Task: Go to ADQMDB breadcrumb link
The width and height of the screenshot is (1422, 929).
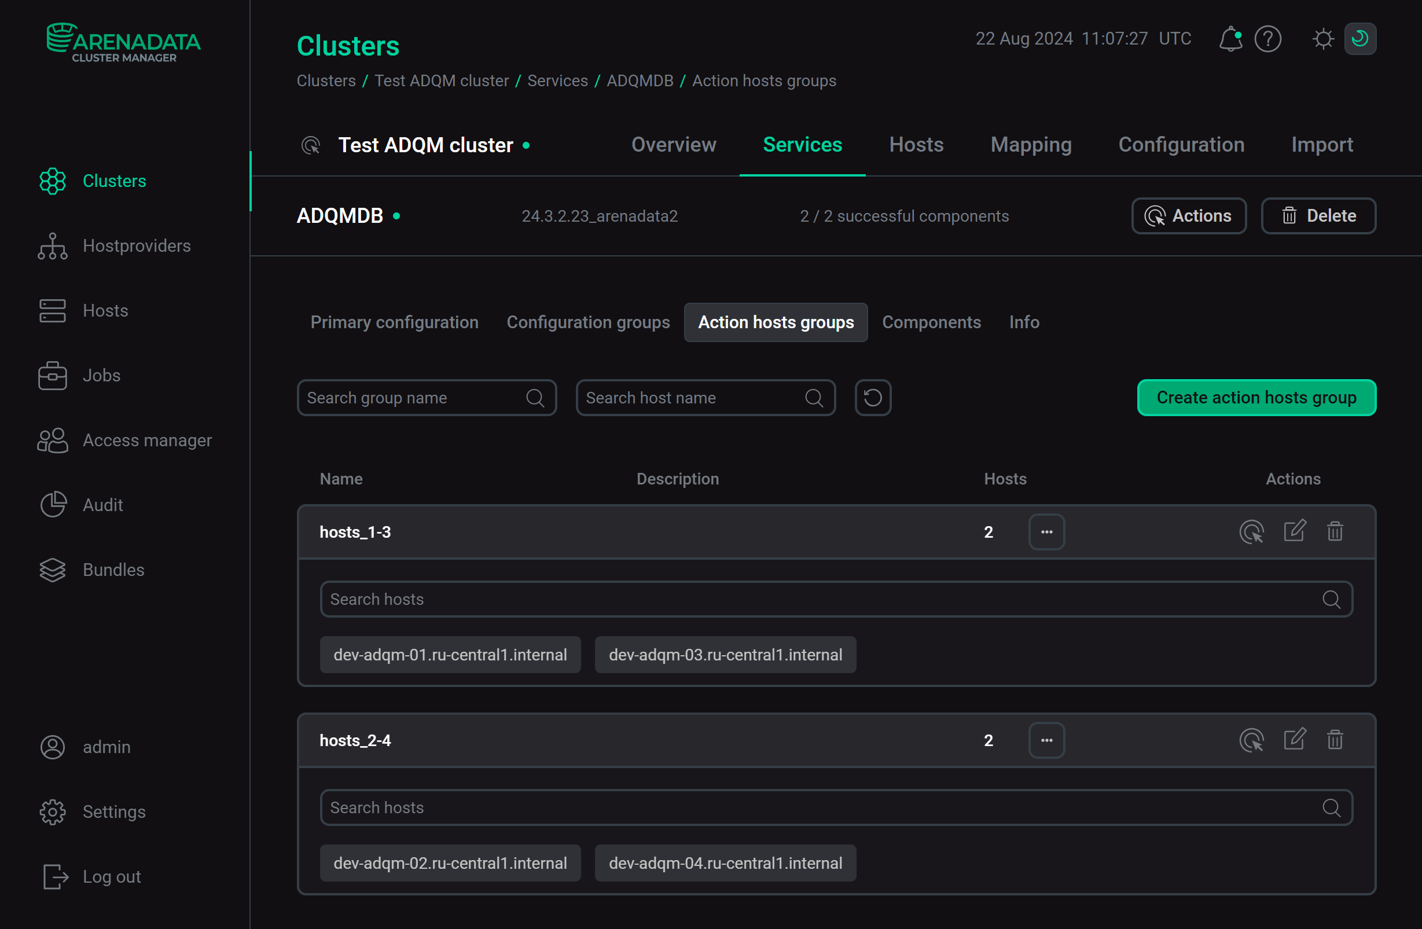Action: (x=640, y=80)
